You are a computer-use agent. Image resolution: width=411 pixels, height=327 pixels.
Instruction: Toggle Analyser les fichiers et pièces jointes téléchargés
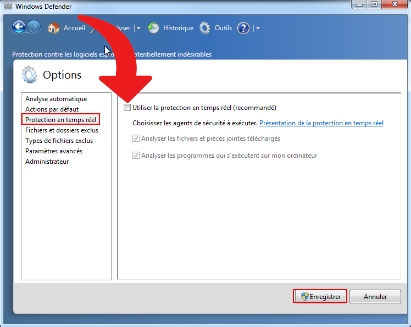(136, 138)
